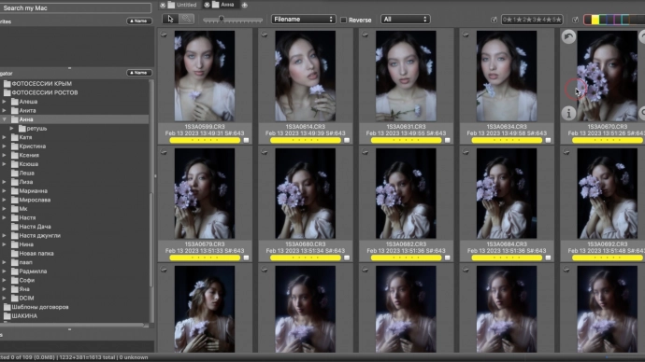
Task: Click yellow color bar under 1S3A0682.CR3
Action: [x=406, y=258]
